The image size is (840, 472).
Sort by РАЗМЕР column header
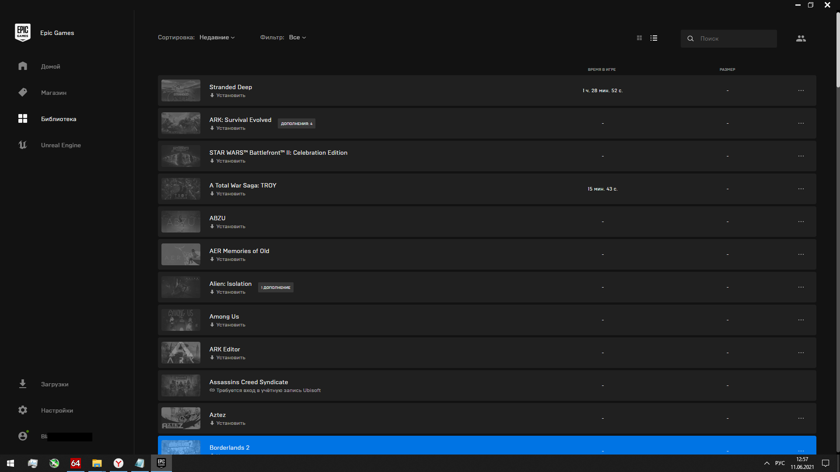coord(727,69)
